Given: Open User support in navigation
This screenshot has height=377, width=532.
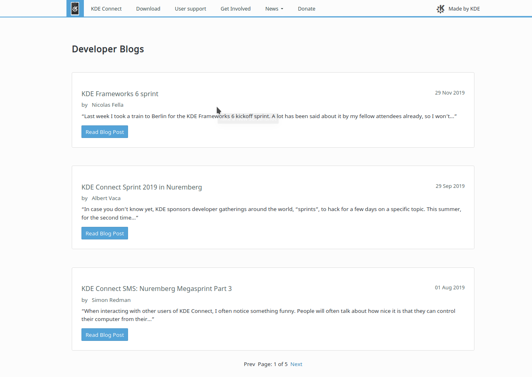Looking at the screenshot, I should click(x=190, y=9).
